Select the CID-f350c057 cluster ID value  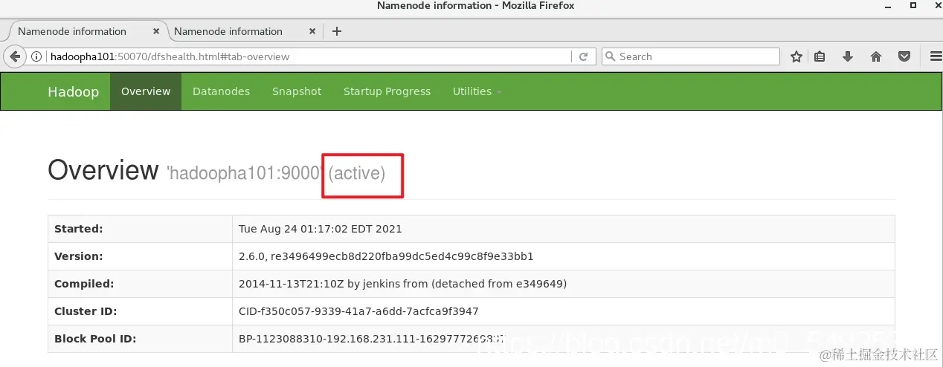[x=358, y=311]
